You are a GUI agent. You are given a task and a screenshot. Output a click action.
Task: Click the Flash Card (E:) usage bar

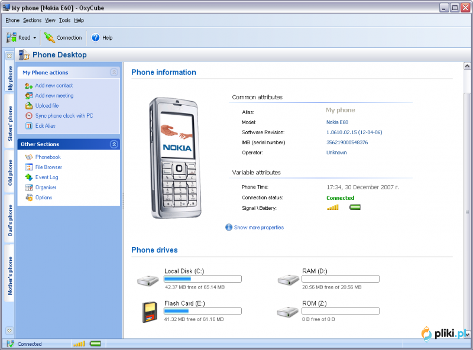pos(203,311)
